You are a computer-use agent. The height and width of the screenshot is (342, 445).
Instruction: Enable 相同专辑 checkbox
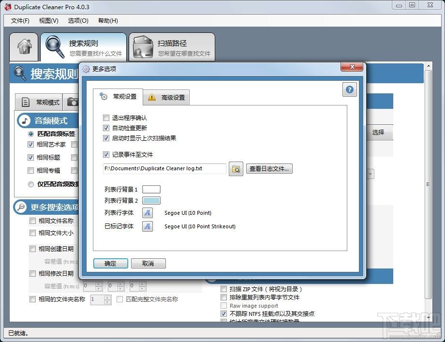(x=30, y=170)
